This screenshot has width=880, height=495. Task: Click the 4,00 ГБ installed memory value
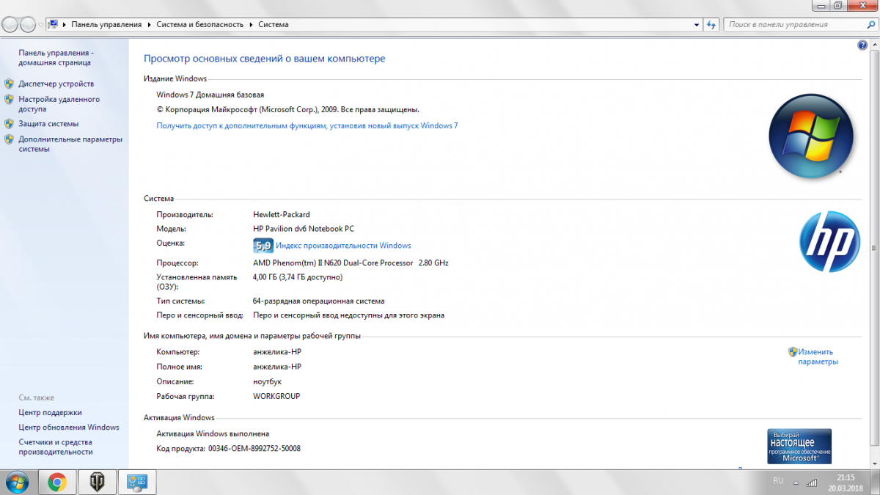(x=298, y=277)
